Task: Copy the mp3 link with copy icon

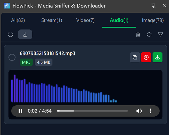Action: pos(135,57)
